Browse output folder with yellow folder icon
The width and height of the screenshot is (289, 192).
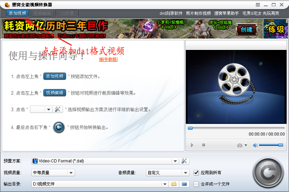pyautogui.click(x=174, y=184)
